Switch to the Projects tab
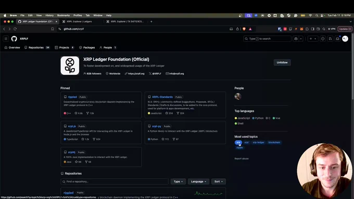 click(65, 48)
